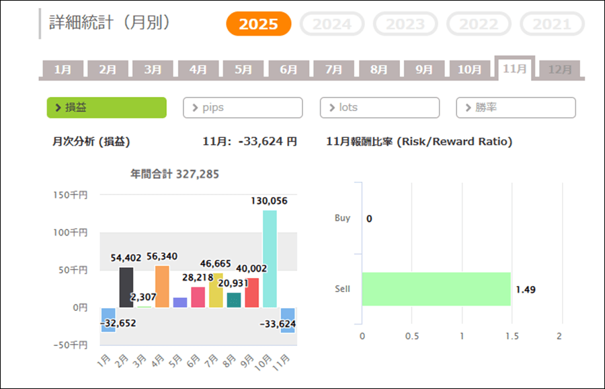Open the 7月 month tab
The width and height of the screenshot is (605, 389).
333,69
